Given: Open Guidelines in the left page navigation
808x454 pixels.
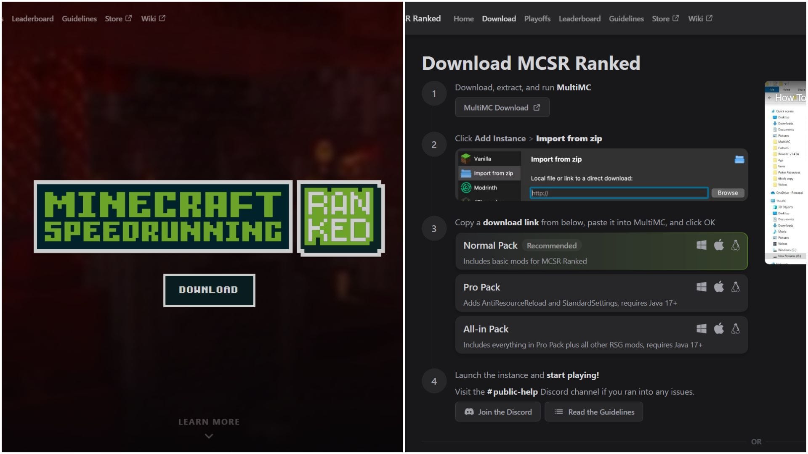Looking at the screenshot, I should [x=79, y=18].
